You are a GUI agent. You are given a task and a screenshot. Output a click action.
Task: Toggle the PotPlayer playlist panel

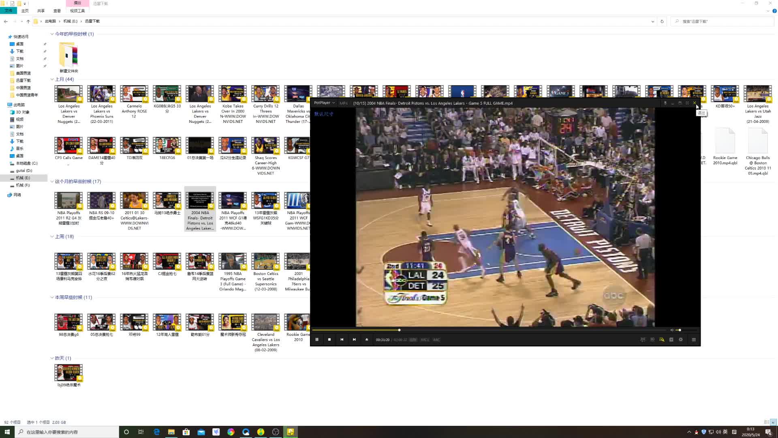[694, 340]
